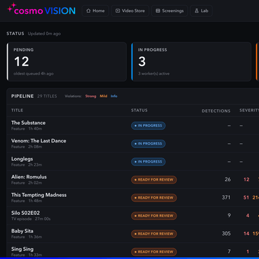Click In Progress badge for Venom
This screenshot has height=259, width=259.
(x=148, y=144)
